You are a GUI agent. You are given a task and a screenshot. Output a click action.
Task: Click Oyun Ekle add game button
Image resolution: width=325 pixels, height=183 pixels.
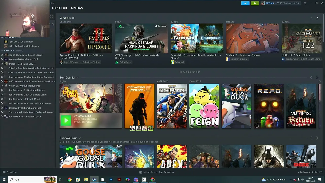tap(10, 172)
